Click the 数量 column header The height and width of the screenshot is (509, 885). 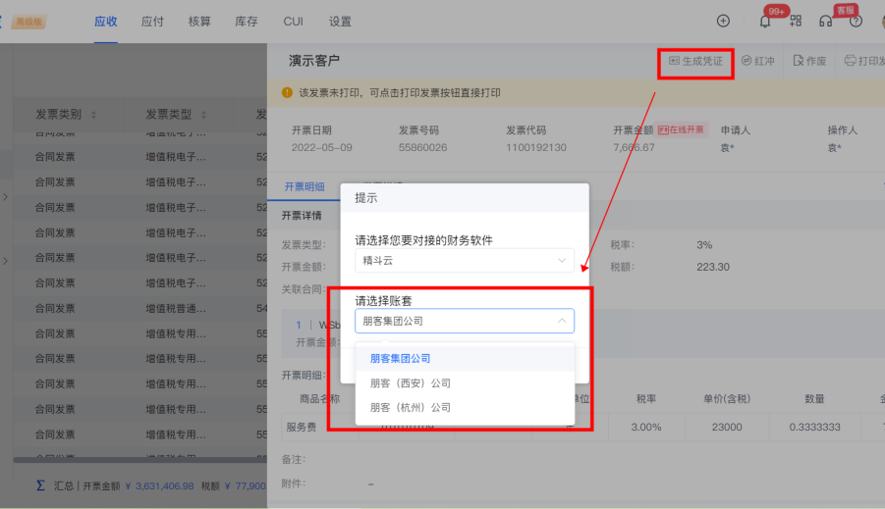tap(814, 399)
